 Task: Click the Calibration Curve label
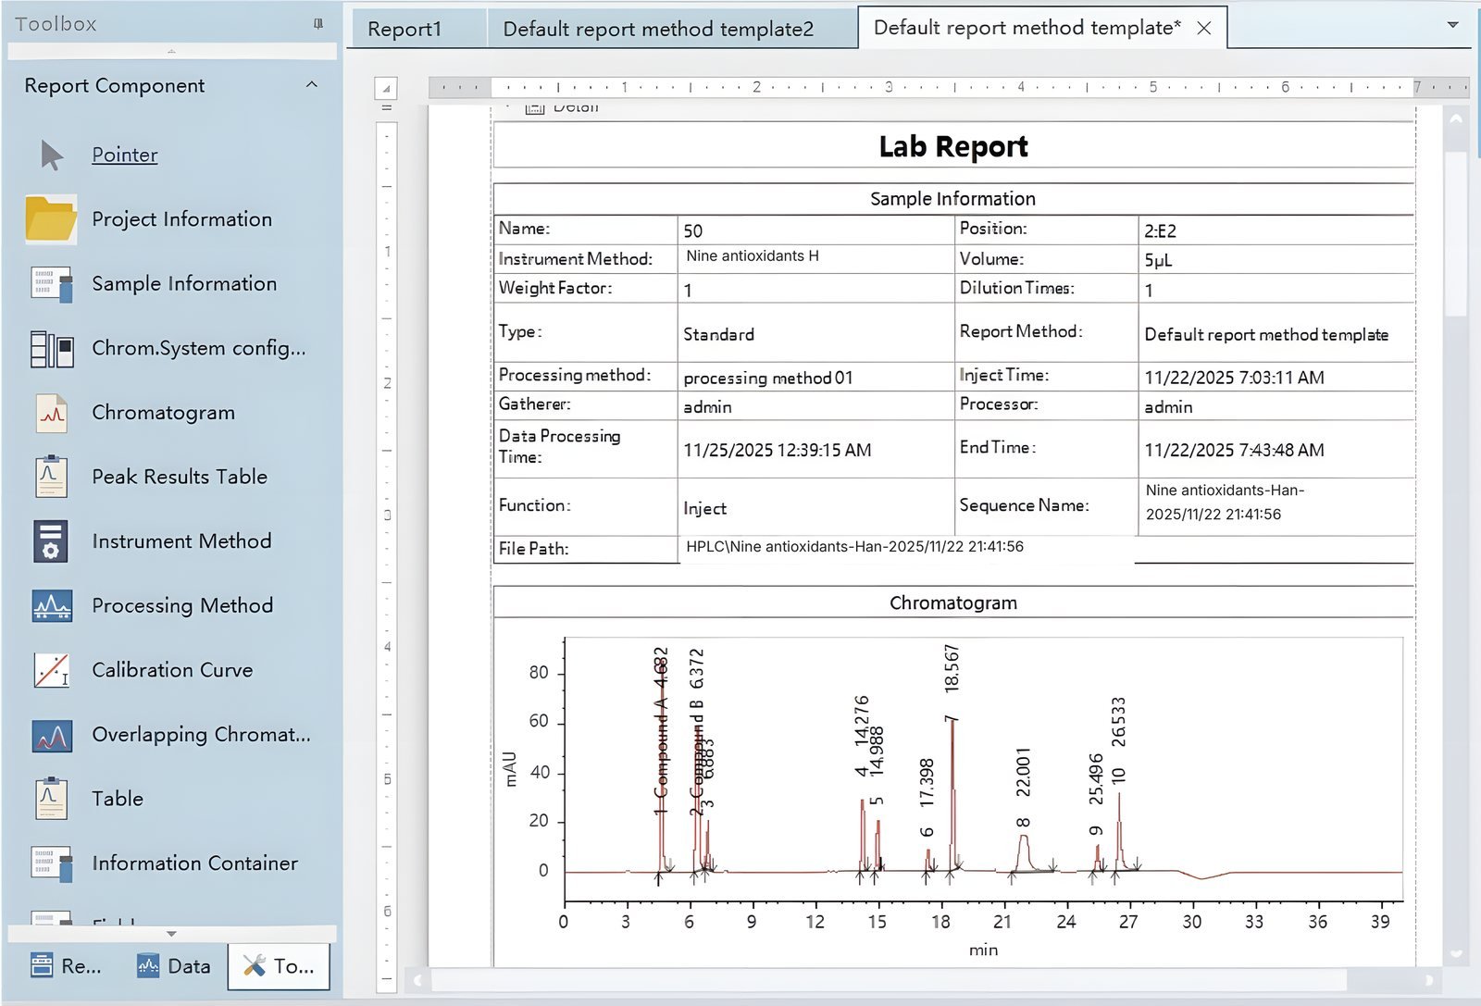172,670
